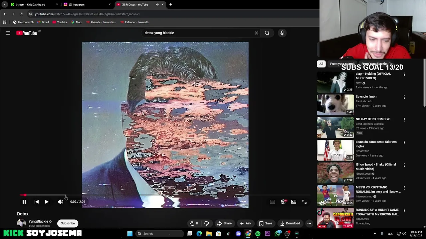This screenshot has height=239, width=426.
Task: Open tab search dropdown arrow
Action: pyautogui.click(x=4, y=5)
